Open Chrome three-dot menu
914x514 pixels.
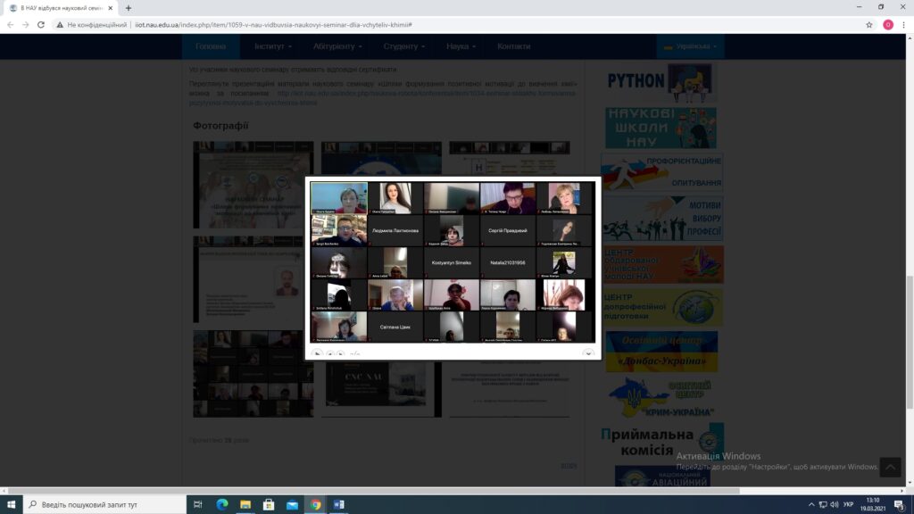pos(903,25)
